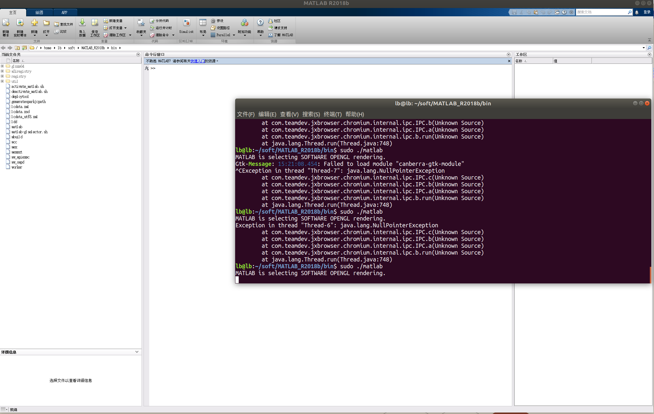Expand the m3iregistry folder tree node

2,71
